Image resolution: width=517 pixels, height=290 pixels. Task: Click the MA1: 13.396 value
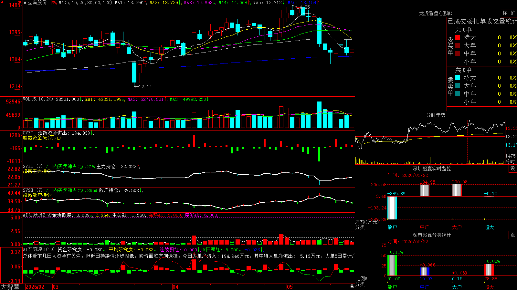(x=129, y=3)
